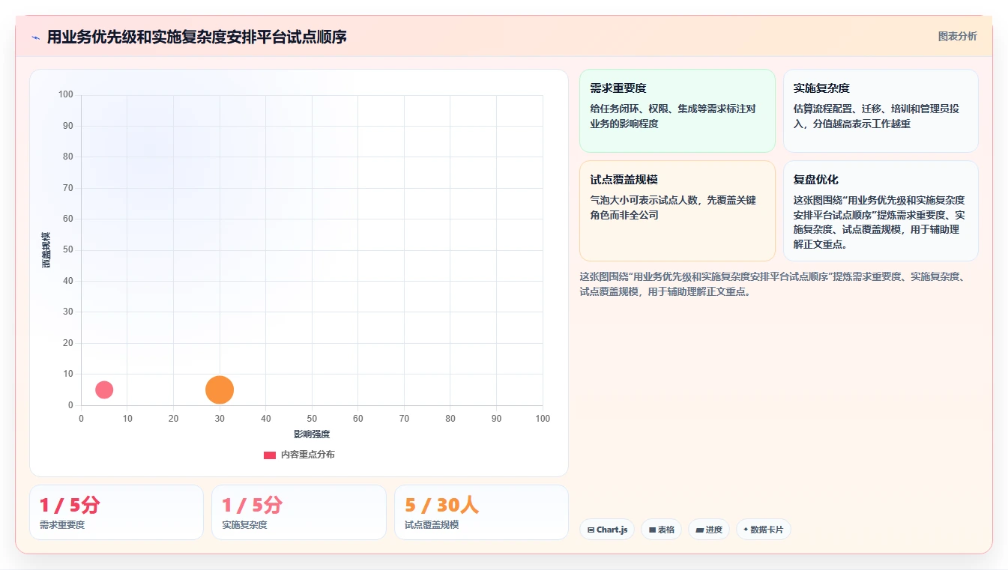
Task: Click the 图表分析 label in header
Action: (957, 36)
